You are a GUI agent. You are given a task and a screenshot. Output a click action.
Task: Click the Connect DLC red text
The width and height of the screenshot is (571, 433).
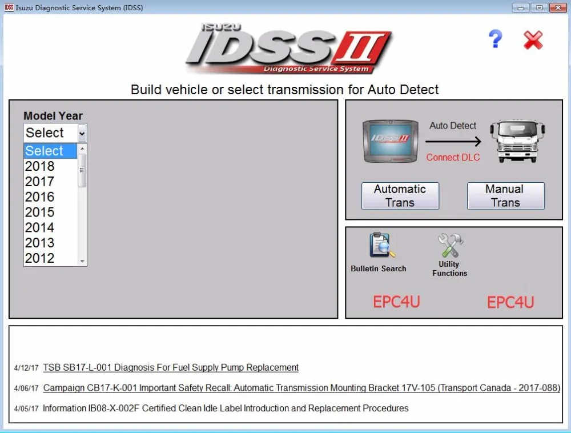click(453, 157)
